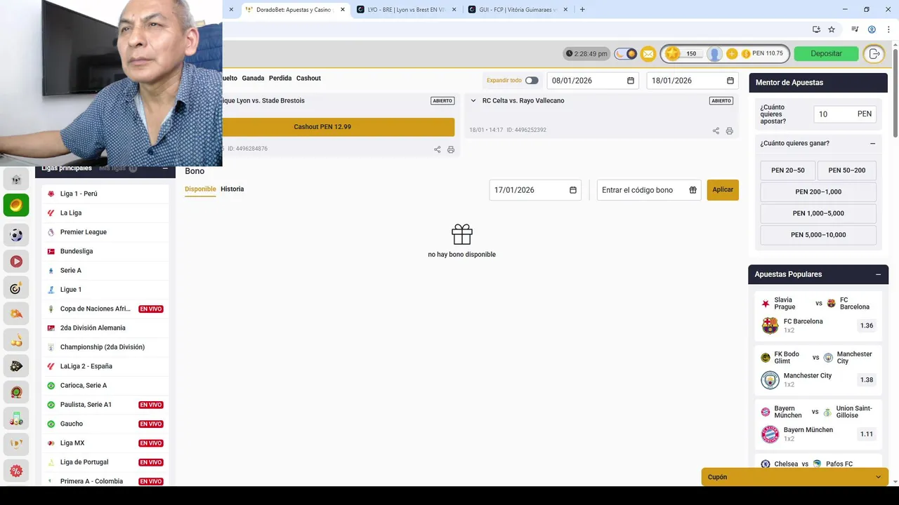Close the GUI - FCP browser tab
The image size is (899, 505).
tap(565, 10)
